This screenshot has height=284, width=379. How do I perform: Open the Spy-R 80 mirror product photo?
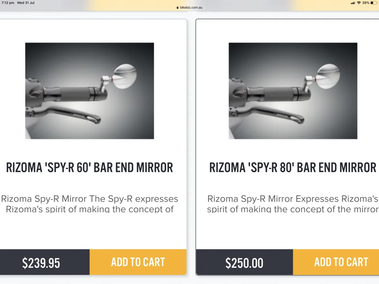pyautogui.click(x=293, y=91)
